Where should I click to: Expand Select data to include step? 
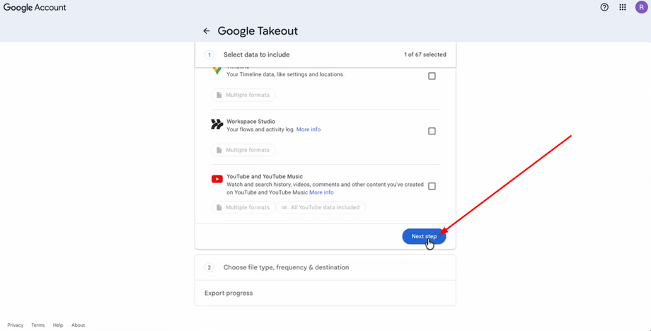(x=325, y=54)
